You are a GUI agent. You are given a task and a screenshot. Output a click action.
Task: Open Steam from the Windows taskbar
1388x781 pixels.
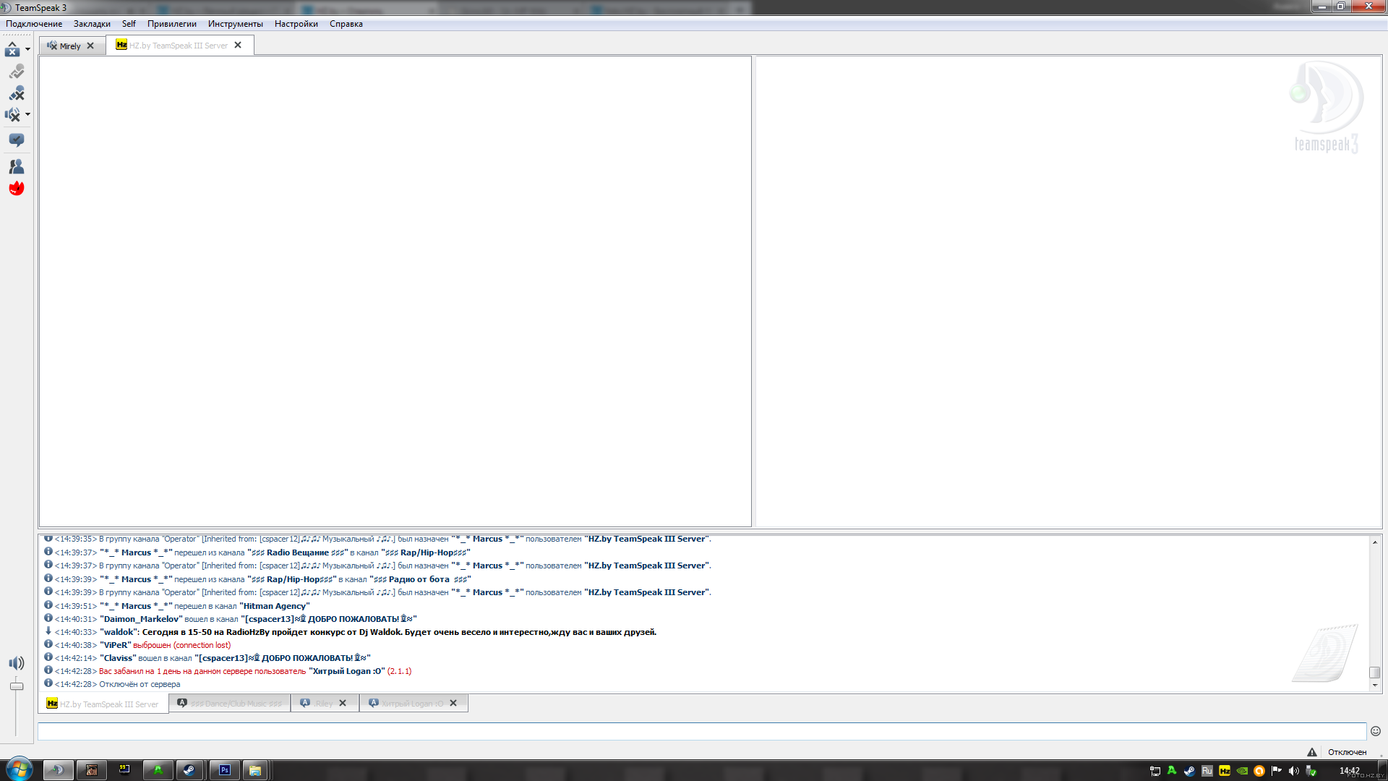coord(189,770)
